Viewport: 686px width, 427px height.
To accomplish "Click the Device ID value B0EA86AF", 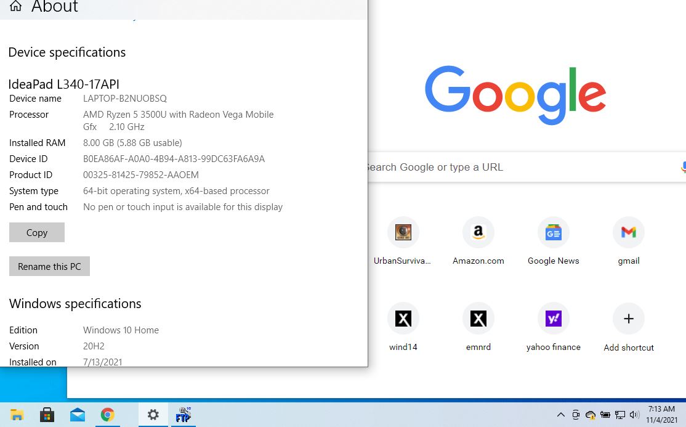I will (x=174, y=159).
